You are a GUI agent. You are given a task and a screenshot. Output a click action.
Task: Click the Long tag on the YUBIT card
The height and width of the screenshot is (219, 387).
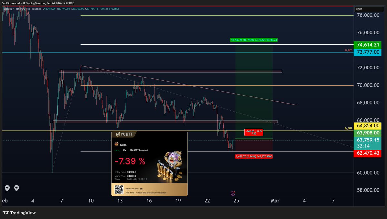coord(117,150)
